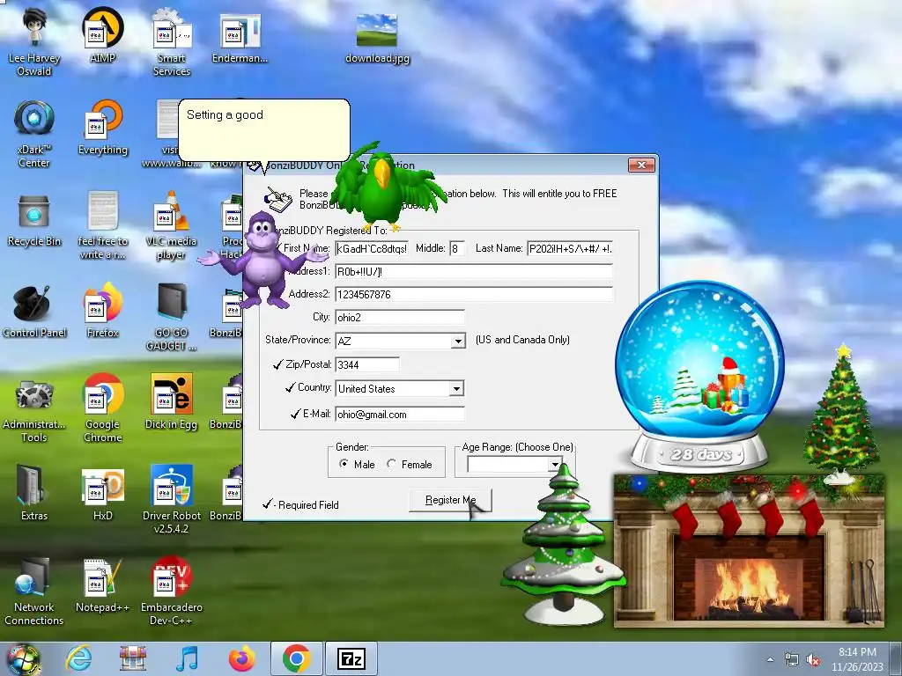The image size is (902, 676).
Task: Select the Male gender radio button
Action: click(x=344, y=463)
